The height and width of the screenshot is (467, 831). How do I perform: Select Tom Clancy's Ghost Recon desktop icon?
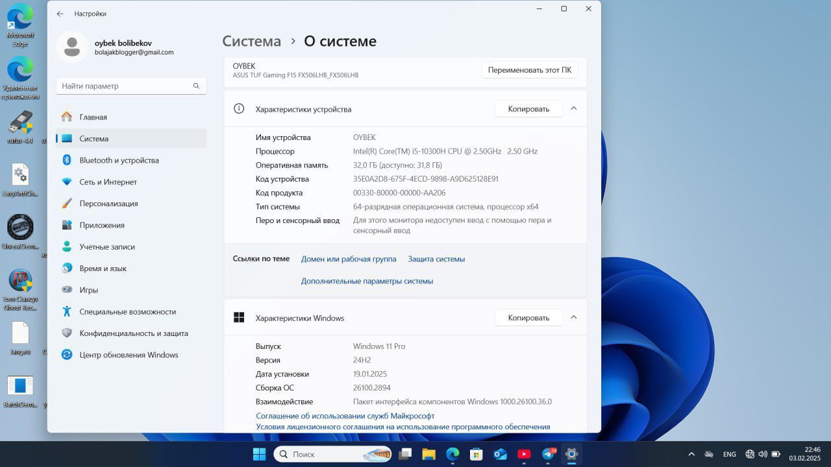point(20,290)
